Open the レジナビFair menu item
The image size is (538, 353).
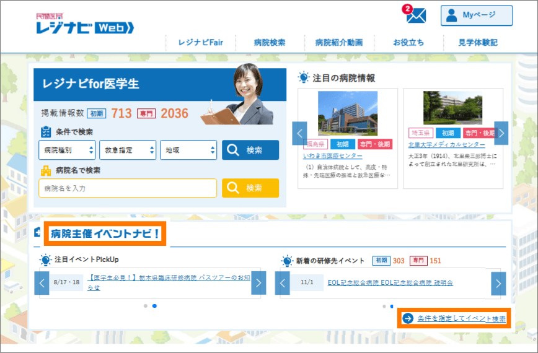pos(200,43)
